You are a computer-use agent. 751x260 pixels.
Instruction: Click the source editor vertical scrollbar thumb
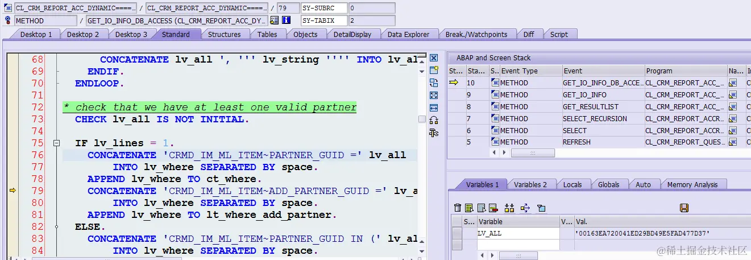pyautogui.click(x=422, y=119)
